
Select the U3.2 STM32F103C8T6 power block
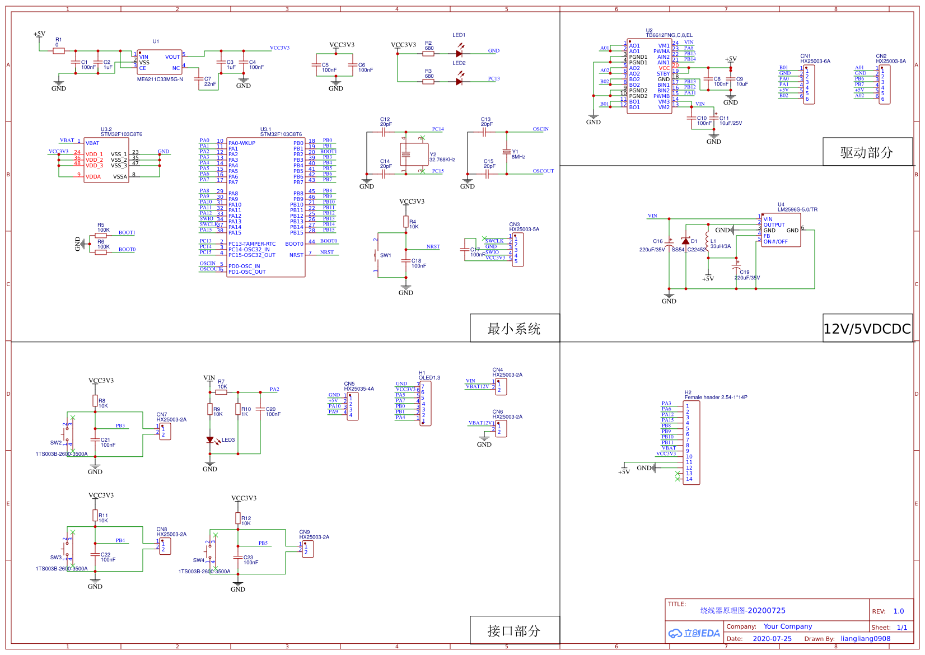click(106, 160)
